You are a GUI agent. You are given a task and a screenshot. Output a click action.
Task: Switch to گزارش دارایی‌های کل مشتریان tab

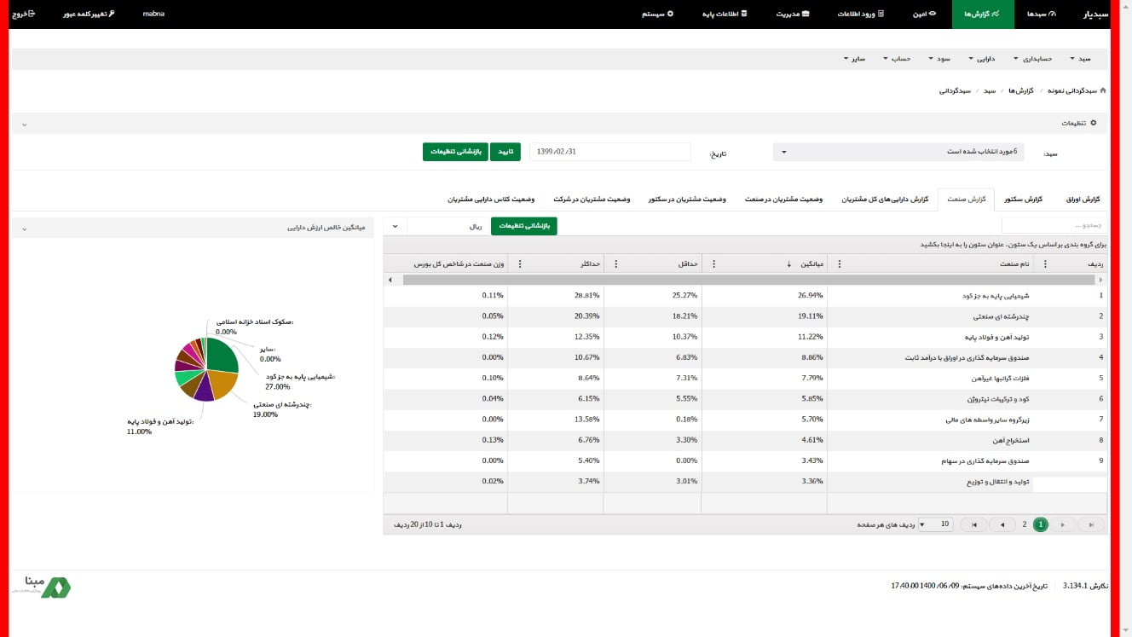[x=885, y=200]
